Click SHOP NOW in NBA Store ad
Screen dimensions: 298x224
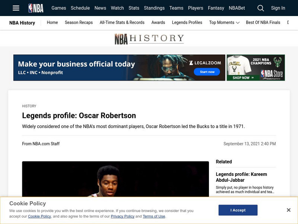(x=243, y=78)
